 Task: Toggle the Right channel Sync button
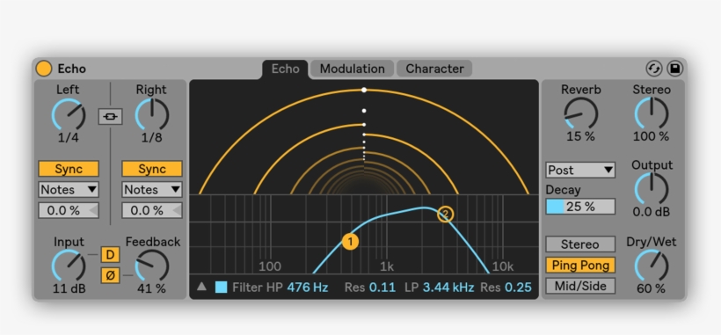(x=152, y=169)
